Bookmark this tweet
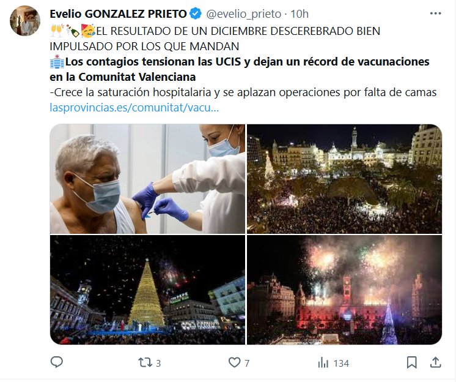This screenshot has width=456, height=382. (411, 362)
